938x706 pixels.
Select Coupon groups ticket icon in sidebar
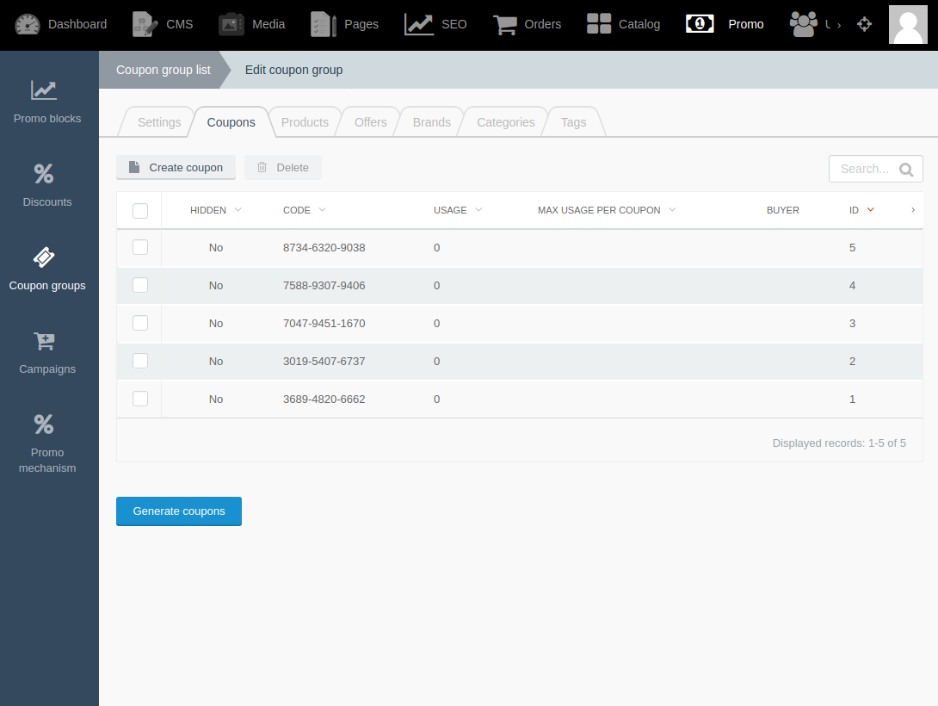44,257
